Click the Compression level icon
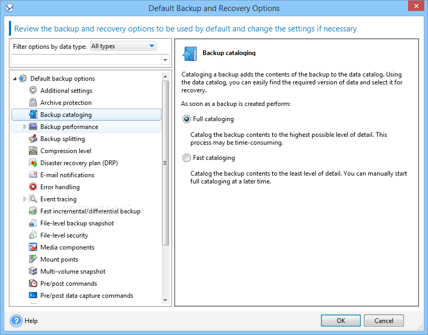The height and width of the screenshot is (335, 428). point(33,150)
